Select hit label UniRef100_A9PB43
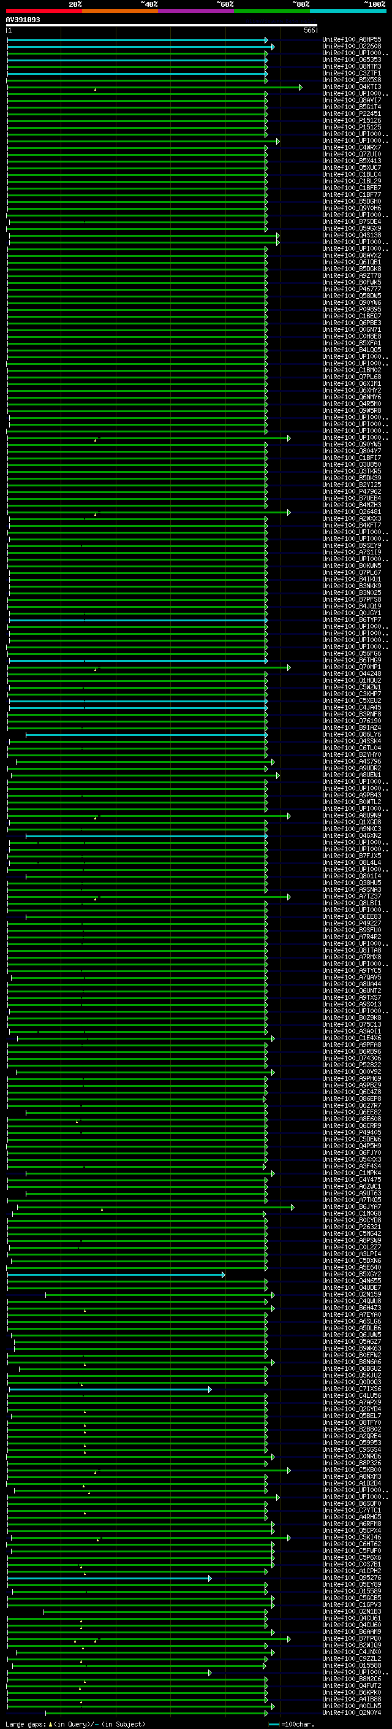The width and height of the screenshot is (392, 1729). pos(351,795)
